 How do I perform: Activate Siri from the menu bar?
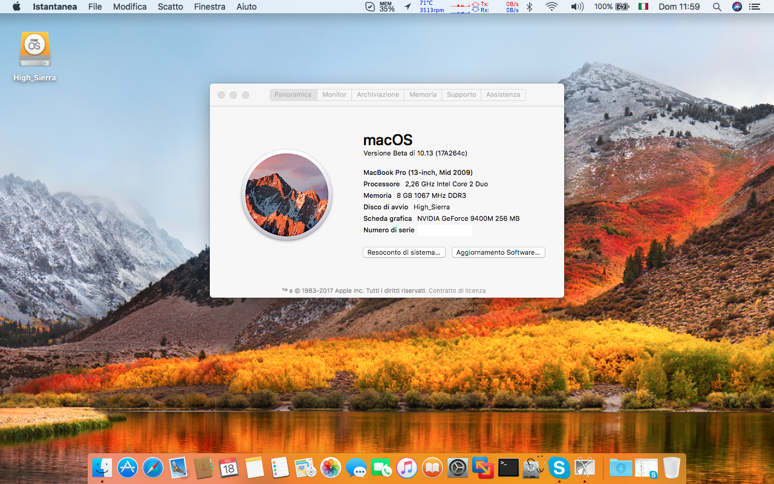(737, 7)
